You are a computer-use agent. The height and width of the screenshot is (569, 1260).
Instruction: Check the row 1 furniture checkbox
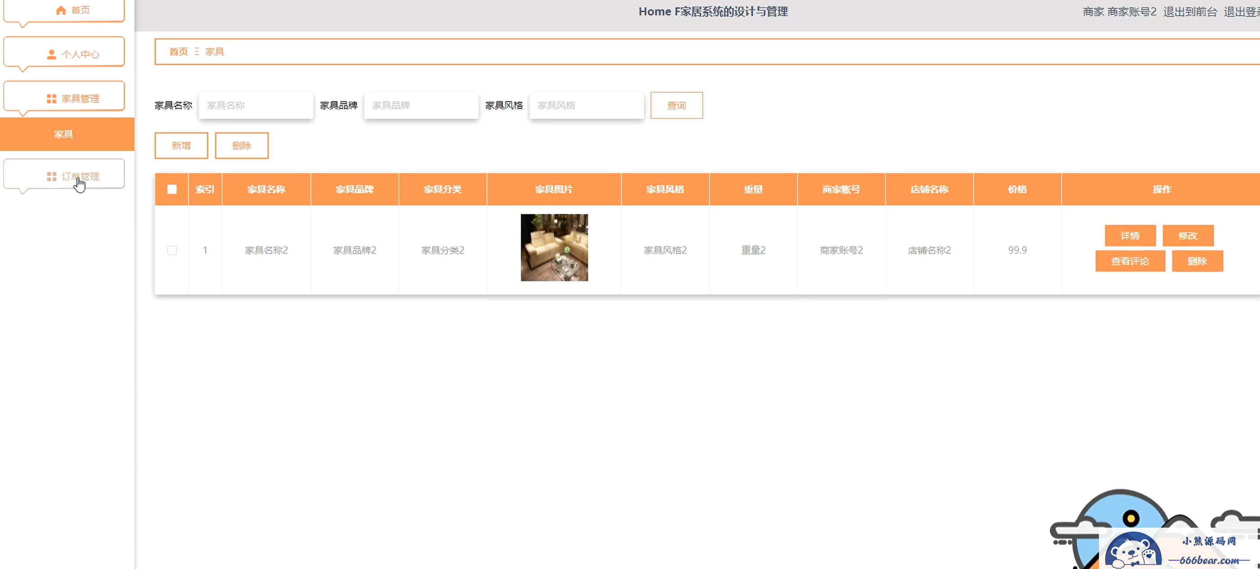click(172, 250)
